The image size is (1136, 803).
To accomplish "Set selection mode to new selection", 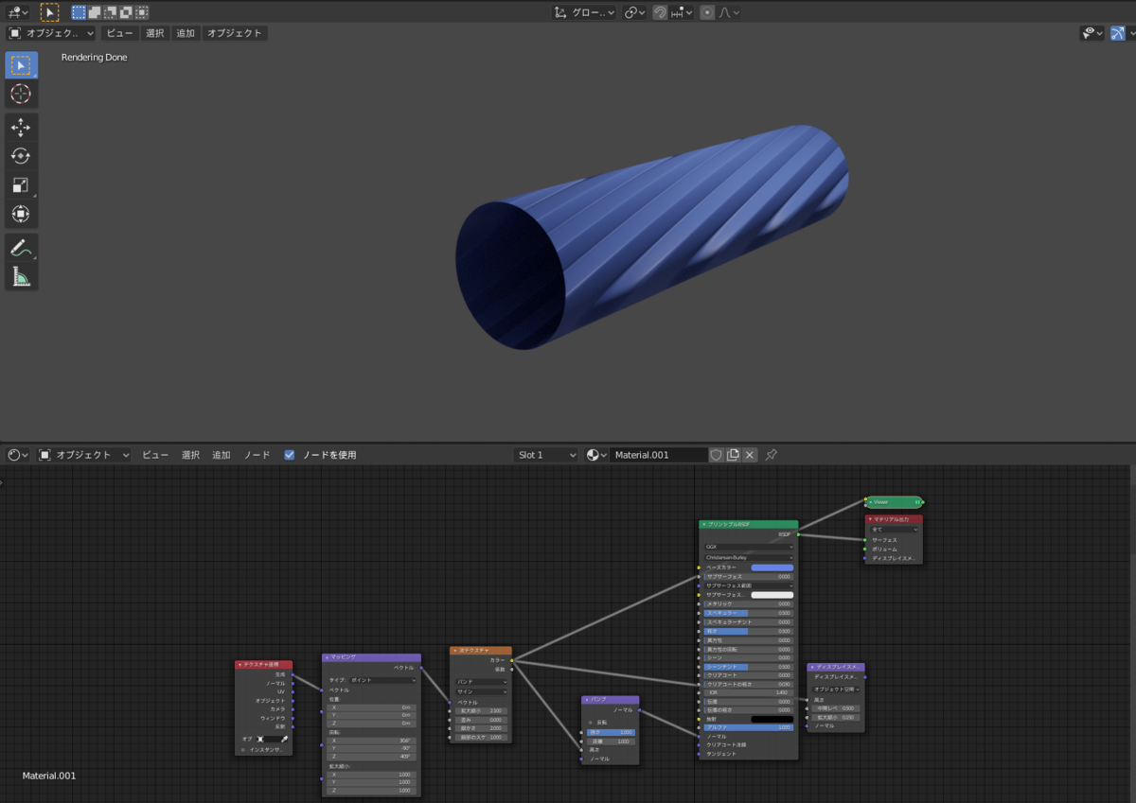I will tap(79, 12).
